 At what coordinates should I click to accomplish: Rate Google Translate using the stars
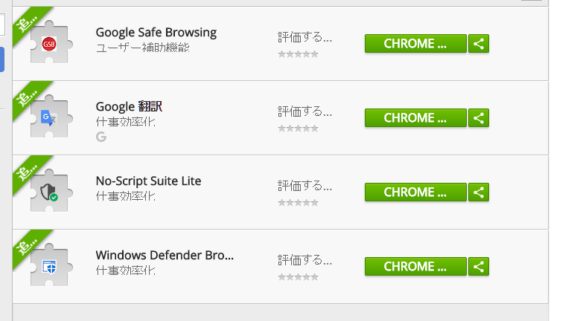click(298, 129)
